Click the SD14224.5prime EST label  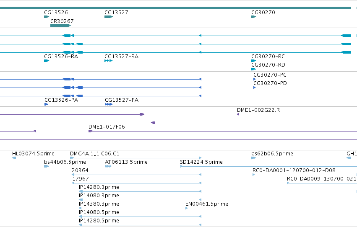(201, 162)
